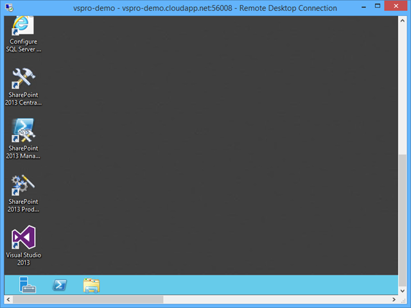
Task: Launch PowerShell from the remote taskbar
Action: tap(60, 285)
